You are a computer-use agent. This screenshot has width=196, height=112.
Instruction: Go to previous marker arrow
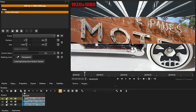pos(51,91)
